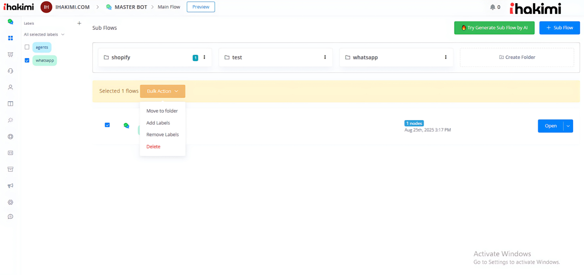Choose Move to folder from menu
Screen dimensions: 584x275
(x=162, y=111)
